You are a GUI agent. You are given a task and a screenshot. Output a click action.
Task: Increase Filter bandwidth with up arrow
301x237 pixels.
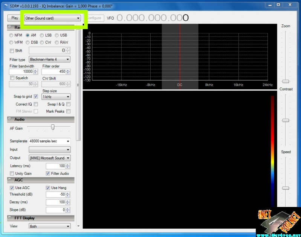(35, 70)
